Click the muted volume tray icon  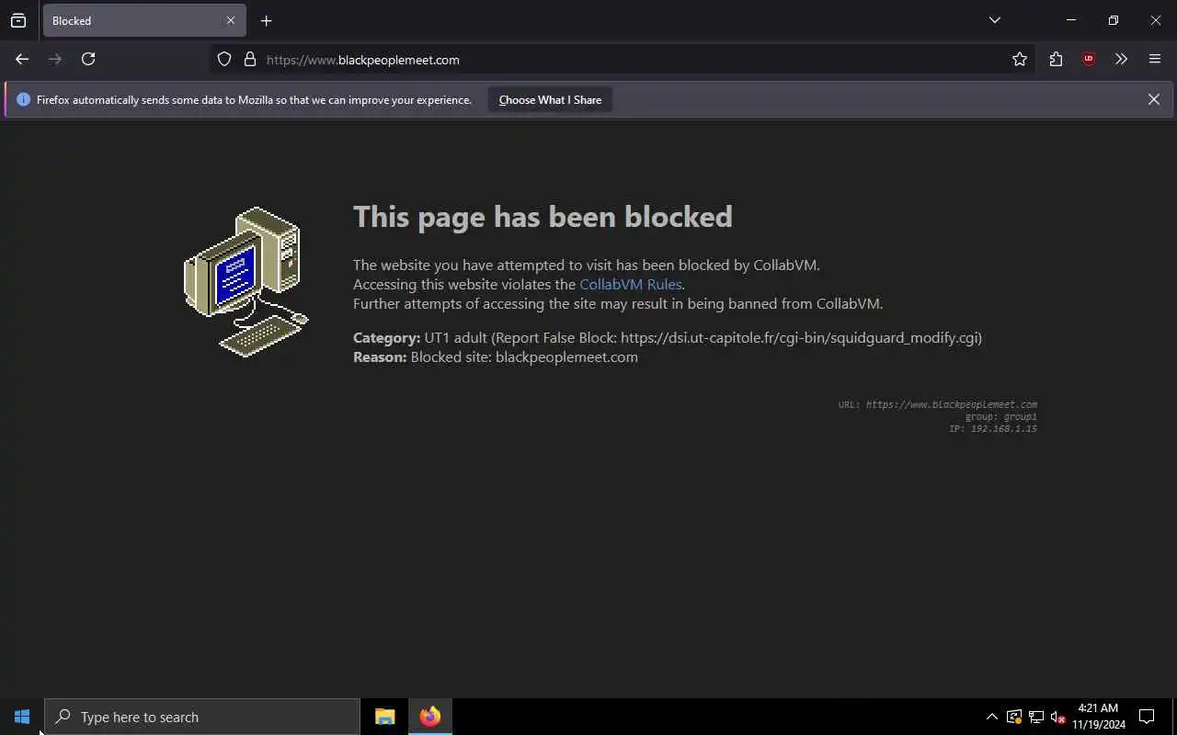(x=1058, y=717)
